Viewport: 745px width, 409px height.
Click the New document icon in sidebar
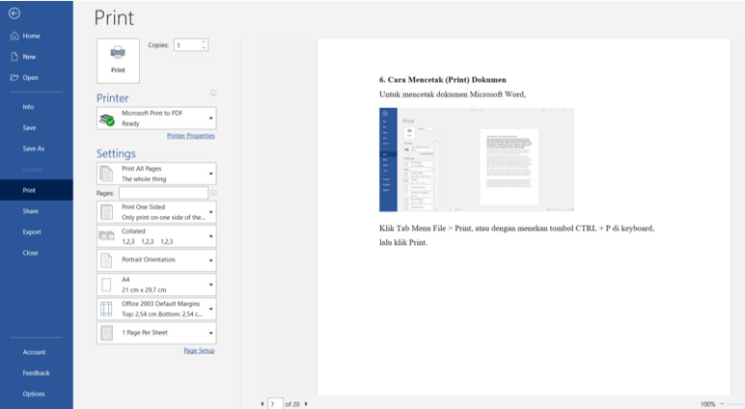tap(14, 57)
